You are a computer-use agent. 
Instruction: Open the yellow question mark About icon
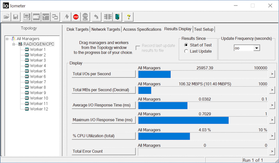(129, 17)
